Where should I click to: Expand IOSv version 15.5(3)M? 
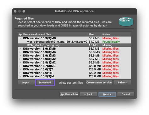tap(20, 76)
